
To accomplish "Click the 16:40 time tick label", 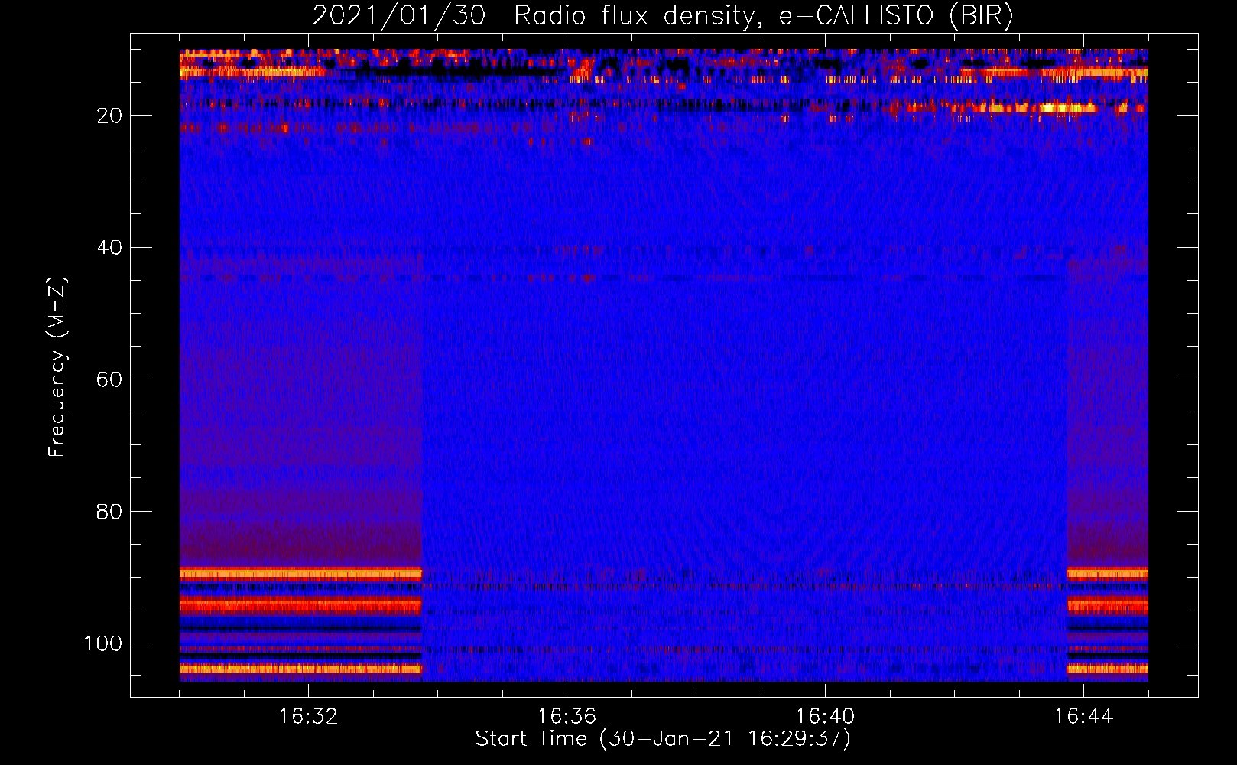I will (825, 717).
